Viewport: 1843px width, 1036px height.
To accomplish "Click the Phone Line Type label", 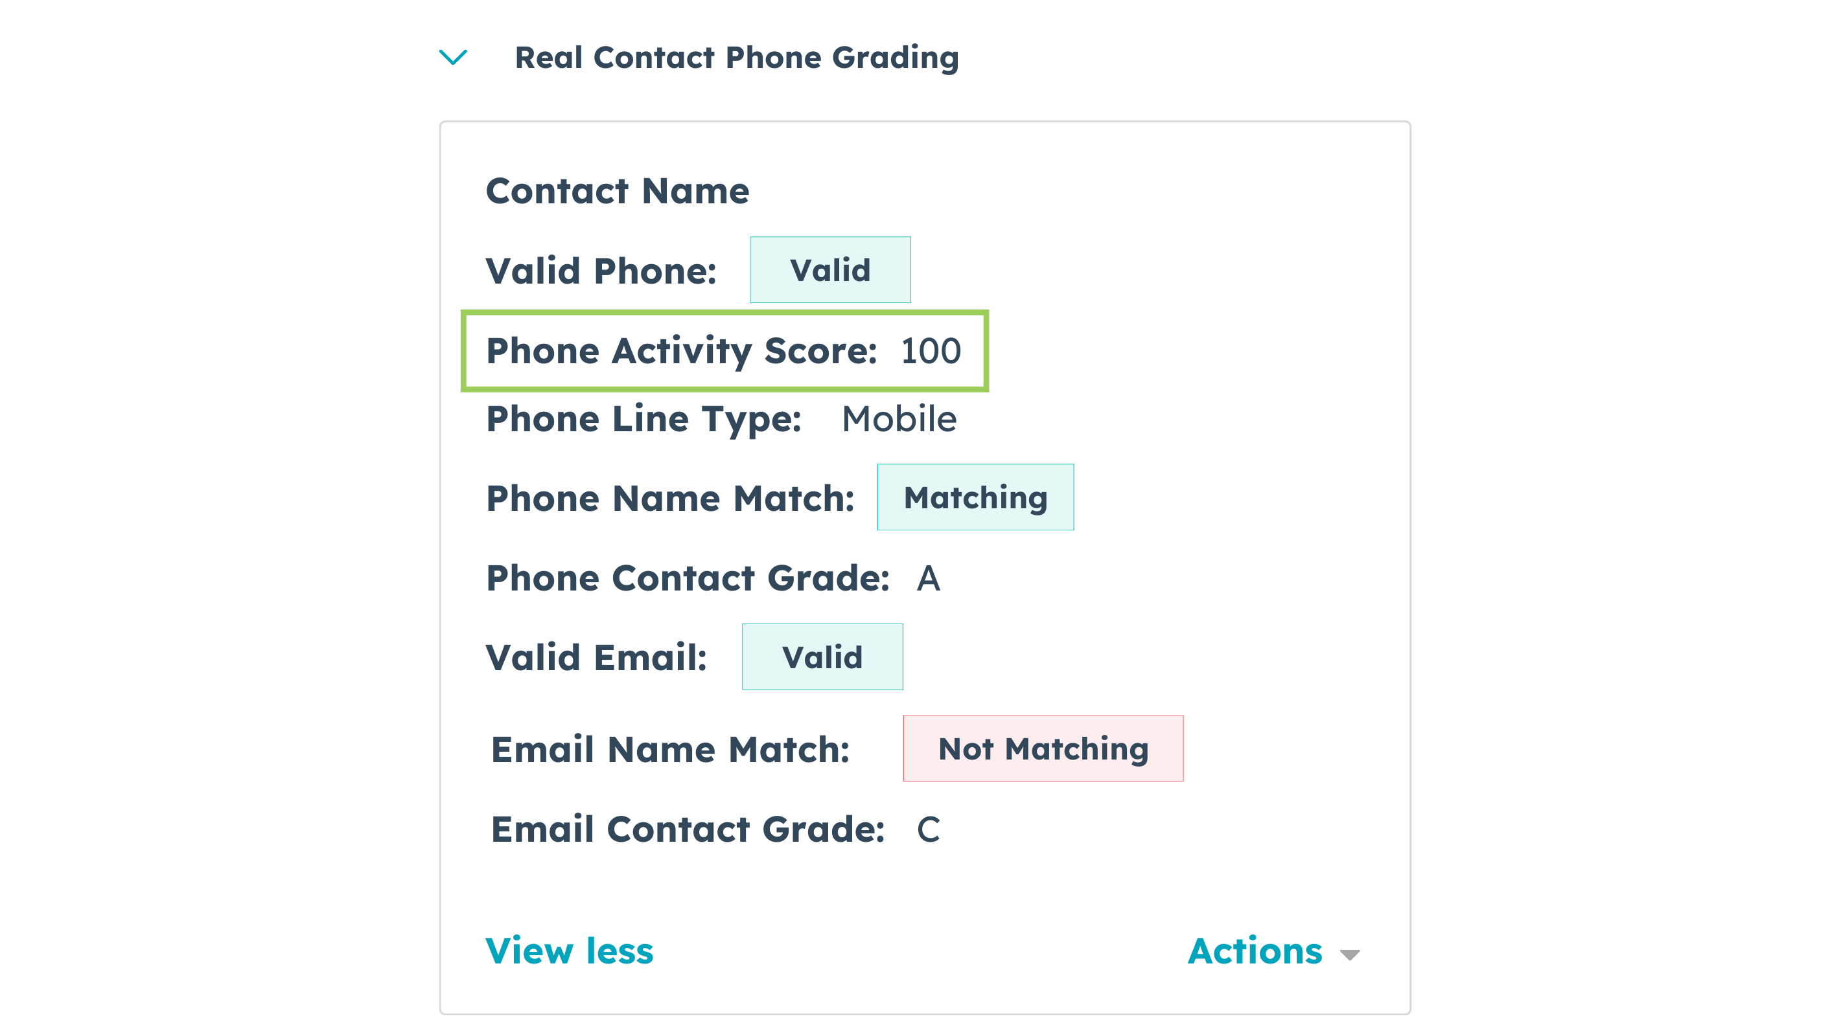I will [x=645, y=419].
